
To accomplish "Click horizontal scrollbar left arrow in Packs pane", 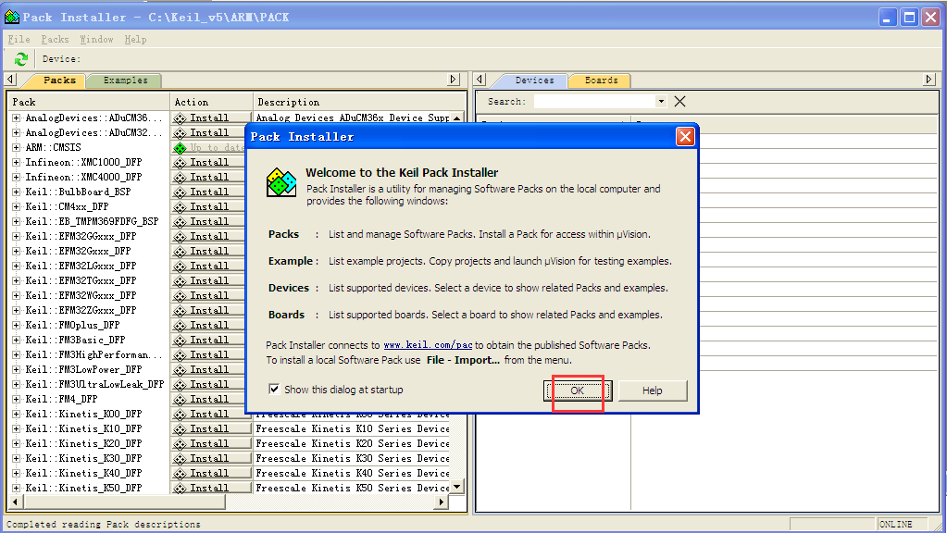I will 15,502.
